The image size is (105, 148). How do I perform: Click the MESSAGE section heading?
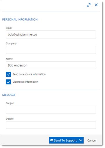pyautogui.click(x=9, y=95)
